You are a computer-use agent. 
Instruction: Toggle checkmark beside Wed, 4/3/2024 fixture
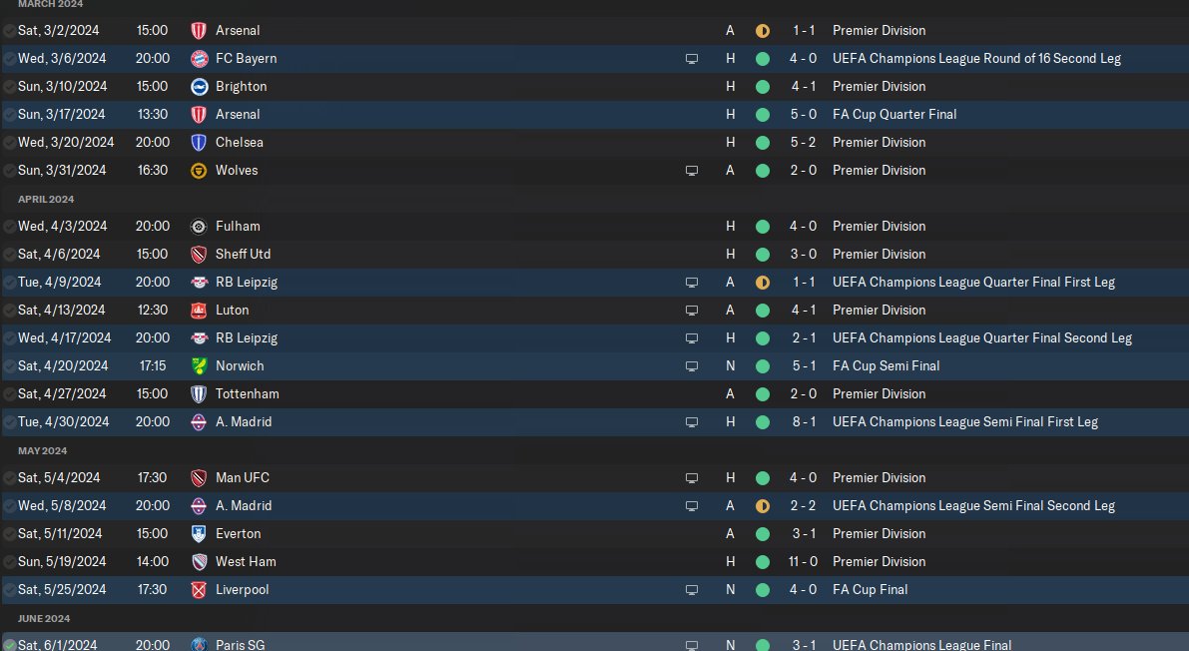point(9,227)
